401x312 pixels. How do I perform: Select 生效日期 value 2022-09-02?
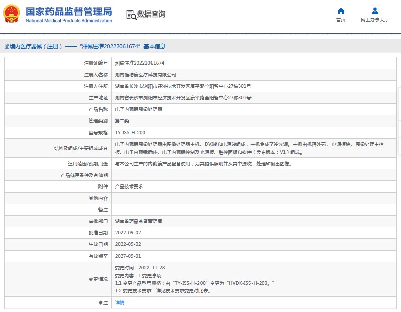click(x=128, y=244)
